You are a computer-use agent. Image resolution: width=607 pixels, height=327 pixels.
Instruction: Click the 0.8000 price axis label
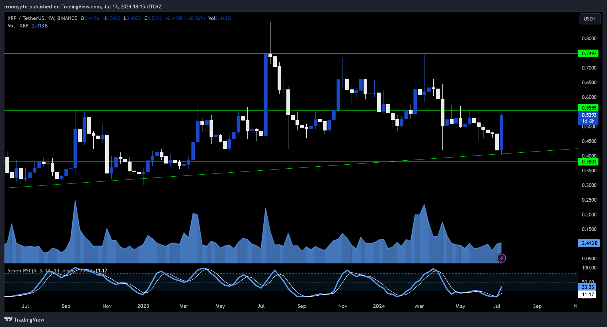tap(589, 38)
